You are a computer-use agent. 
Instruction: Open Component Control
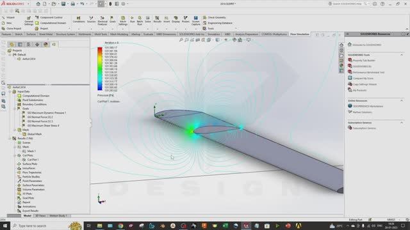pos(49,17)
